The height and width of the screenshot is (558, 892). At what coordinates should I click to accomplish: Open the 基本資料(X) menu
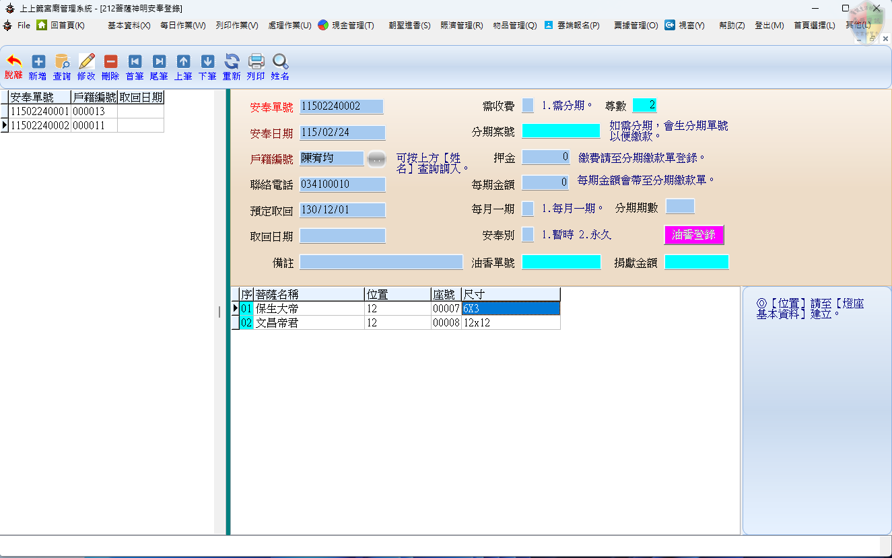point(129,26)
